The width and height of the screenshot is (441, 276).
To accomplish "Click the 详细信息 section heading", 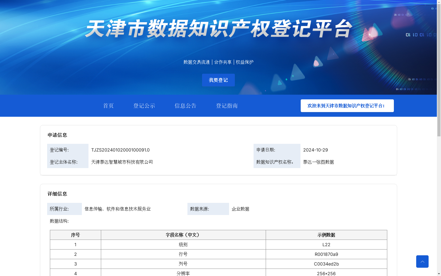I will (x=57, y=194).
